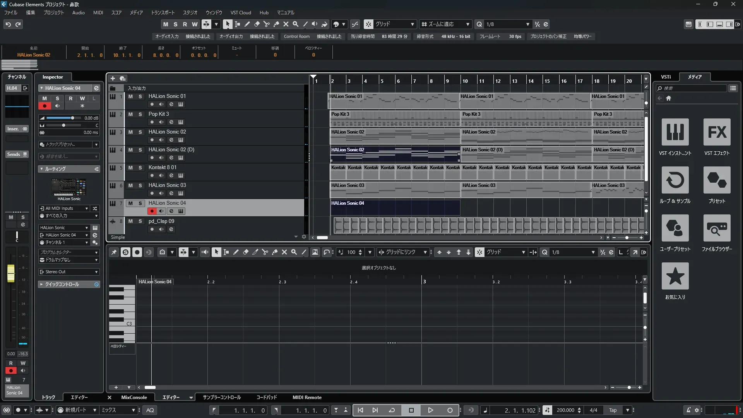
Task: Select the Glue tool in main toolbar
Action: click(276, 24)
